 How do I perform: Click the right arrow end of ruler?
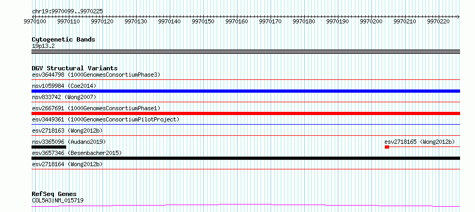[458, 17]
